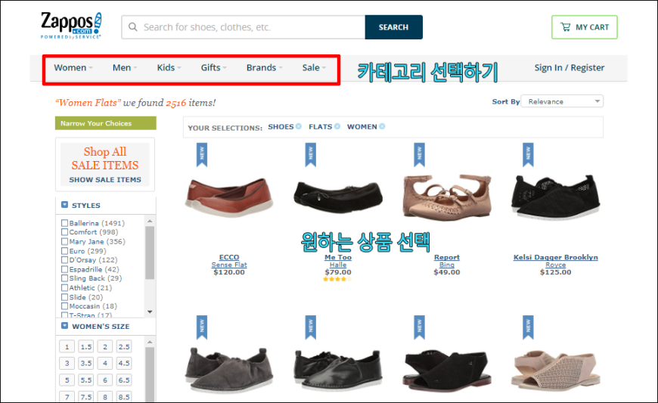Select women's size 6

pyautogui.click(x=105, y=380)
